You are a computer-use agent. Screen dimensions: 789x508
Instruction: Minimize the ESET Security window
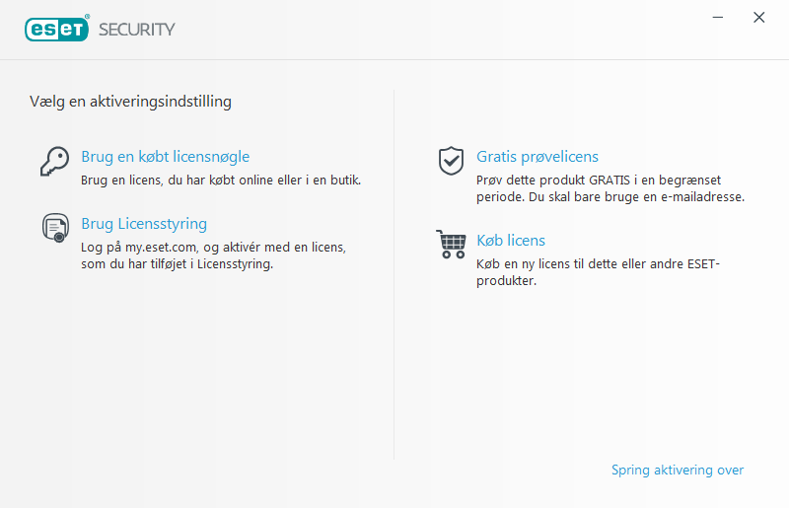(x=719, y=18)
